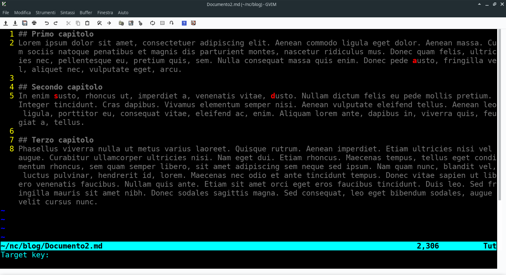
Task: Click line number 8 in the gutter
Action: pyautogui.click(x=12, y=149)
